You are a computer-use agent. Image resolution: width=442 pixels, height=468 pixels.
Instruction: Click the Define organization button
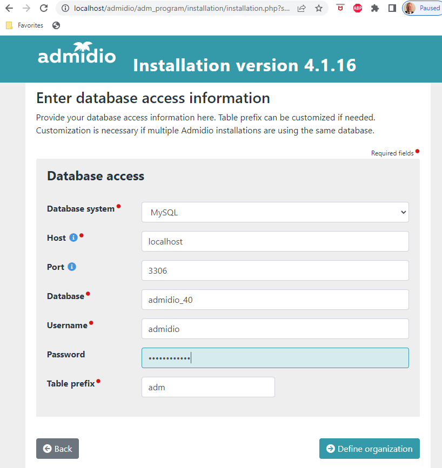369,449
